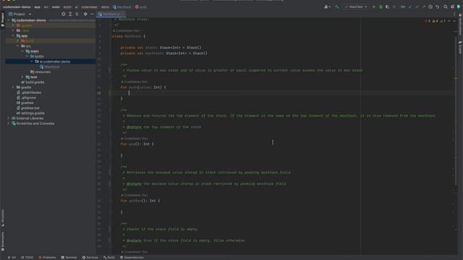Select .gitignore in the project tree
This screenshot has height=260, width=463.
point(26,97)
